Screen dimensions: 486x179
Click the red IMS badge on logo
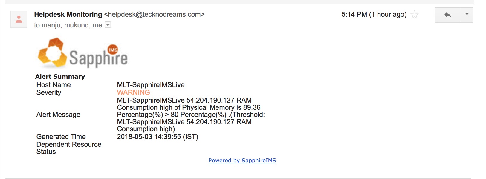[x=113, y=50]
